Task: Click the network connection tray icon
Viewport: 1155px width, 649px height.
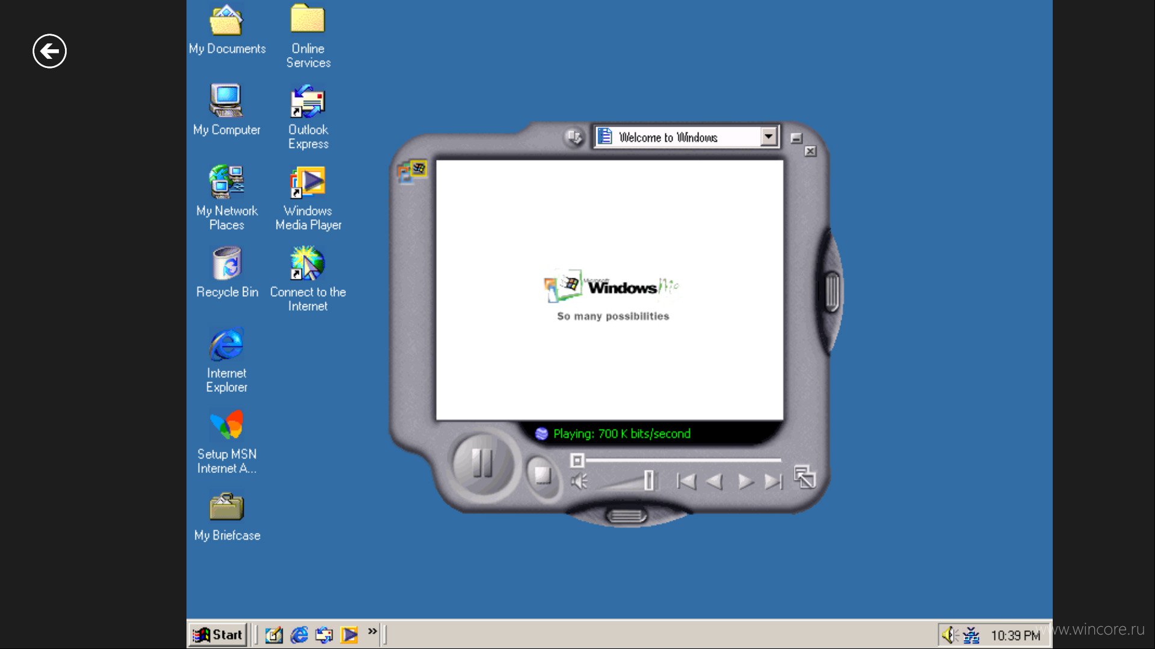Action: pos(971,635)
